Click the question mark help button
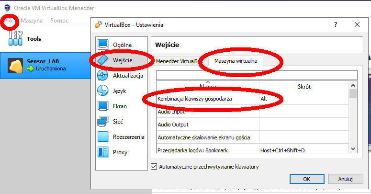371x194 pixels. pyautogui.click(x=336, y=24)
